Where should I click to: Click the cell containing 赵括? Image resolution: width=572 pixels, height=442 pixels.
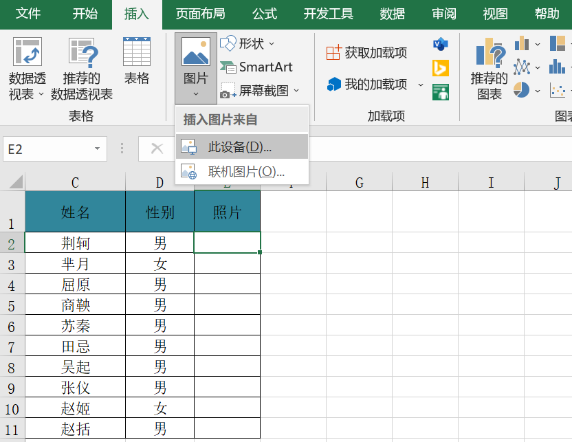tap(75, 428)
